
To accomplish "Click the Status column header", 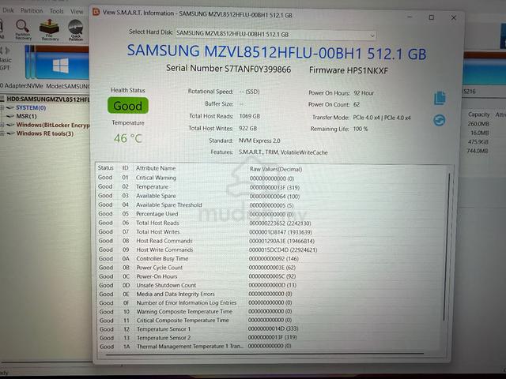I will point(105,168).
